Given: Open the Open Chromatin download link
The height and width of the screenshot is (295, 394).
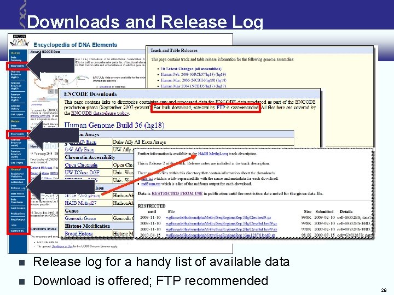Looking at the screenshot, I should pyautogui.click(x=81, y=165).
